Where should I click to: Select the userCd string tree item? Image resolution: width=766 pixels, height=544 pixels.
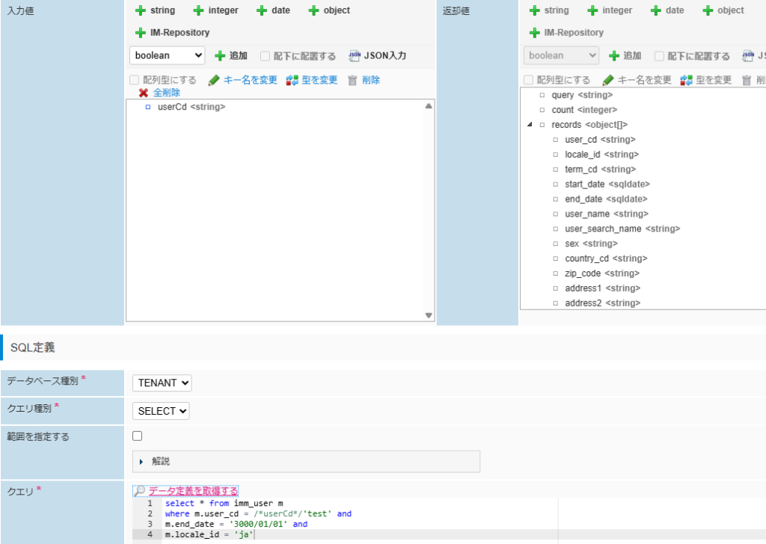point(191,107)
